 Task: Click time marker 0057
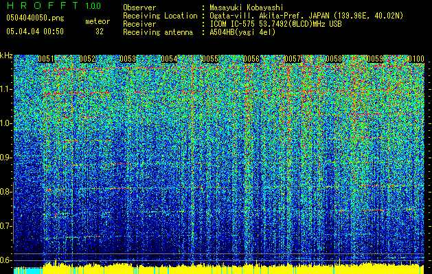(293, 59)
